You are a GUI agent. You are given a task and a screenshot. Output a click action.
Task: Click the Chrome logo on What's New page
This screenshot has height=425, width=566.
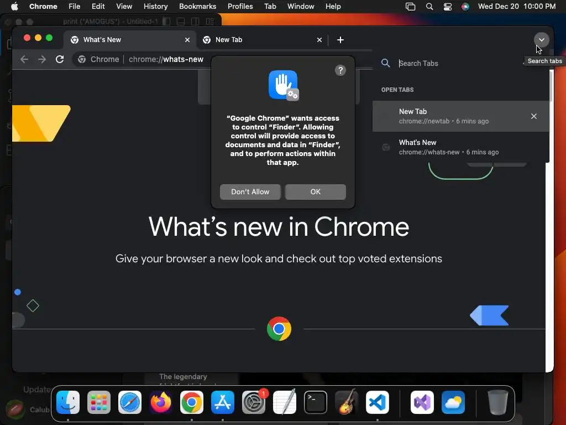pos(279,329)
